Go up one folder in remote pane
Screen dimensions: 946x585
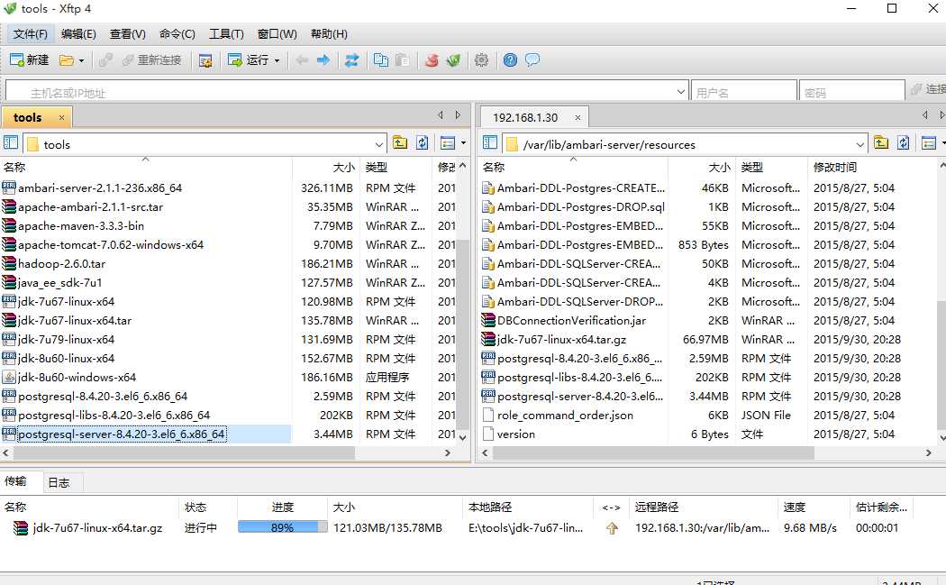(881, 143)
